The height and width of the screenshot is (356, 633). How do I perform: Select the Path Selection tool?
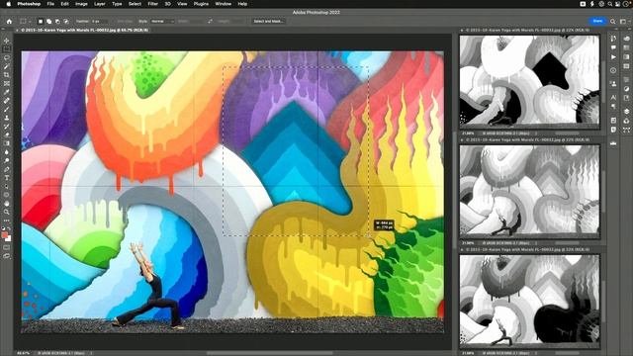[7, 186]
